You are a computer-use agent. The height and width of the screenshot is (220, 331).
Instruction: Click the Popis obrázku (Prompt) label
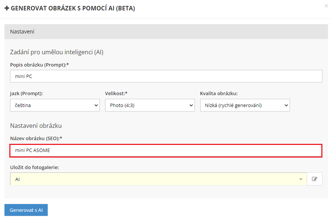pos(40,65)
